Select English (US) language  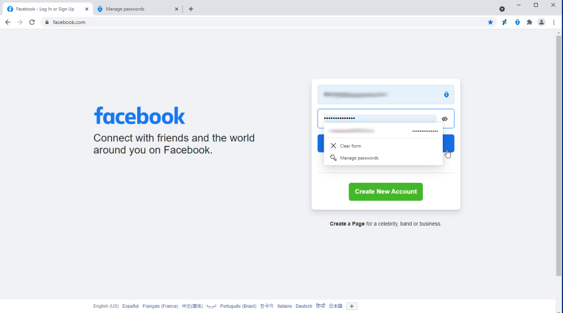click(x=106, y=306)
